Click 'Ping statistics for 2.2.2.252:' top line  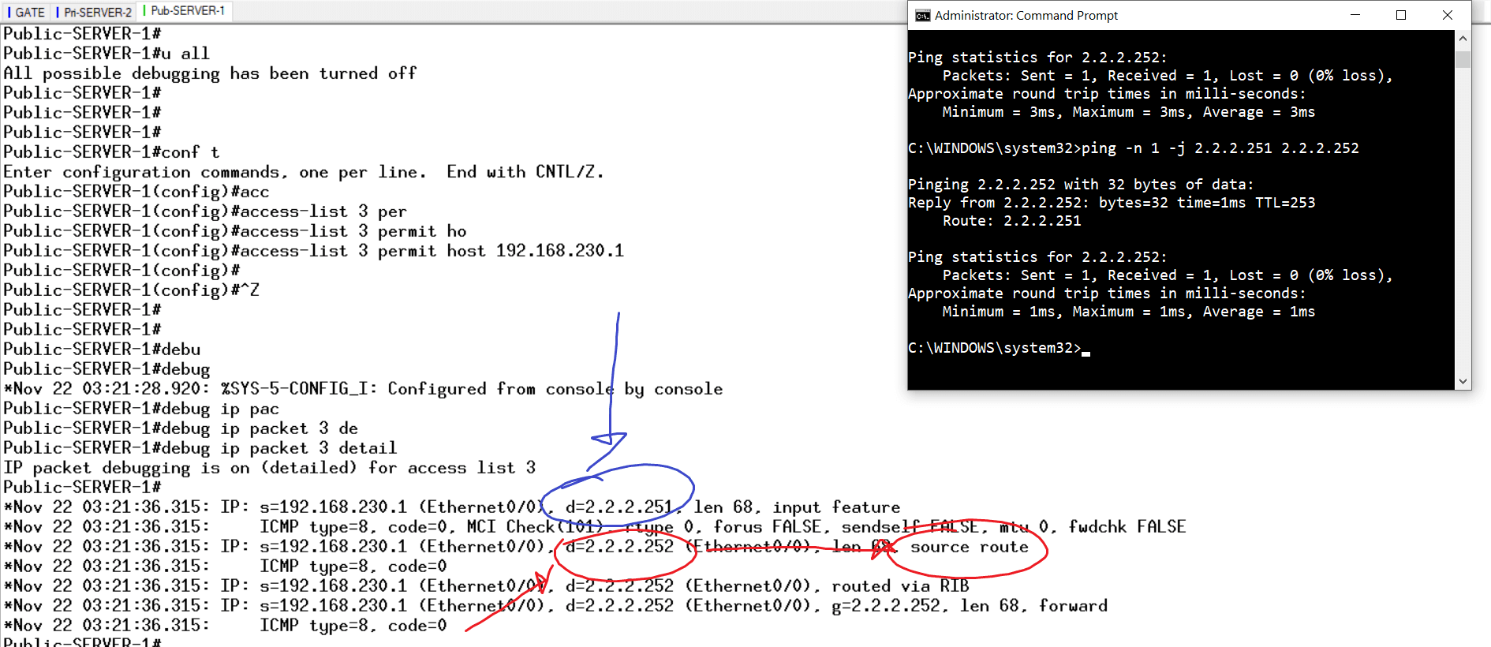click(1037, 58)
